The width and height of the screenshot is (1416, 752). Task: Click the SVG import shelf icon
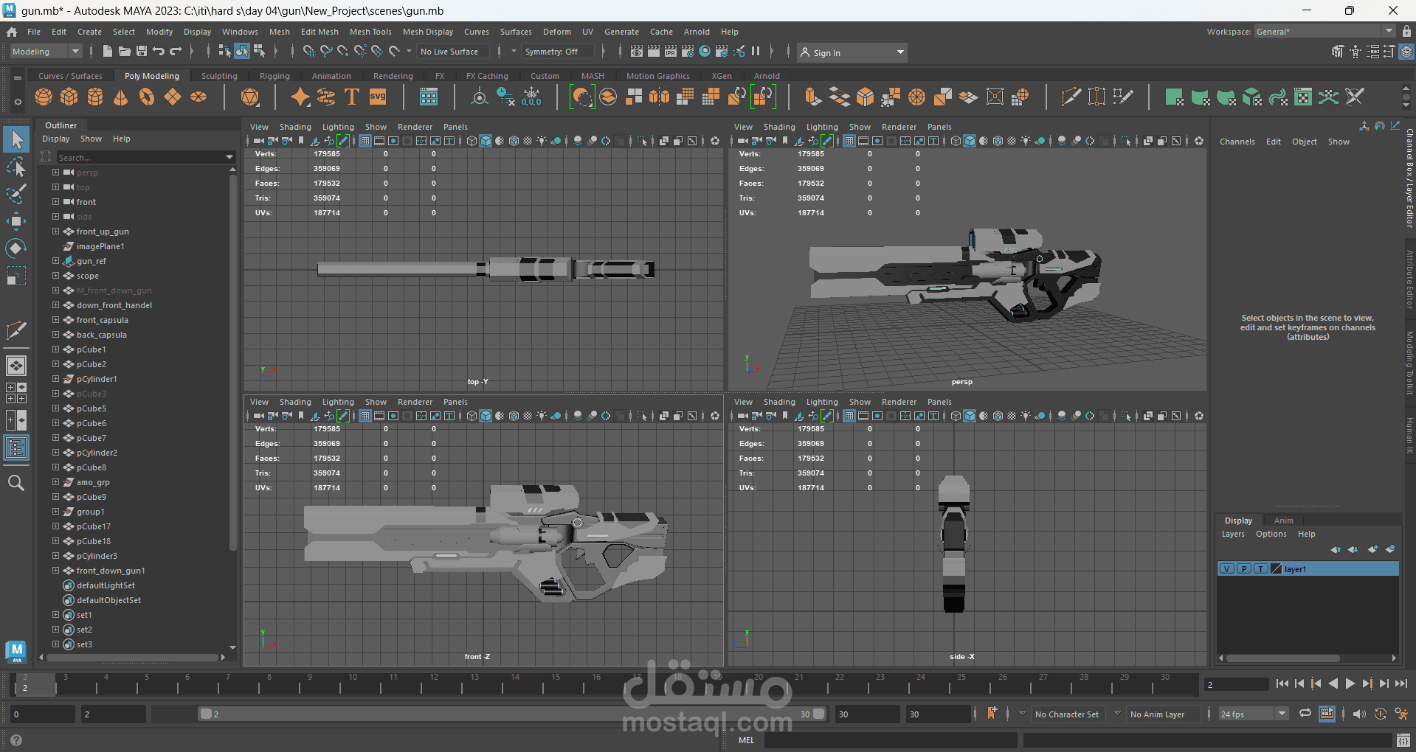click(378, 97)
